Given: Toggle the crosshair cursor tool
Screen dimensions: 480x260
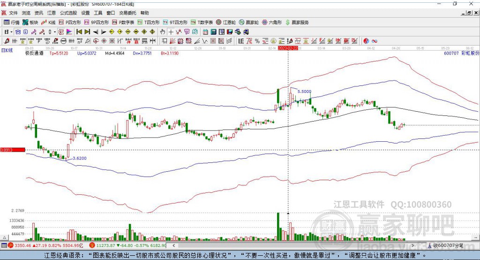Looking at the screenshot, I should coord(171,32).
